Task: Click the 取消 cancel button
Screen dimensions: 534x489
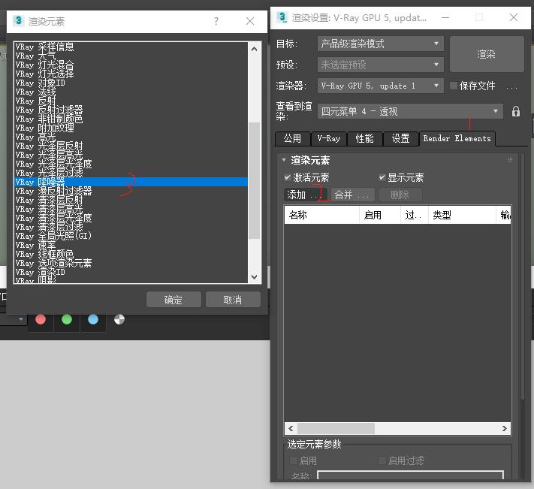Action: point(233,300)
